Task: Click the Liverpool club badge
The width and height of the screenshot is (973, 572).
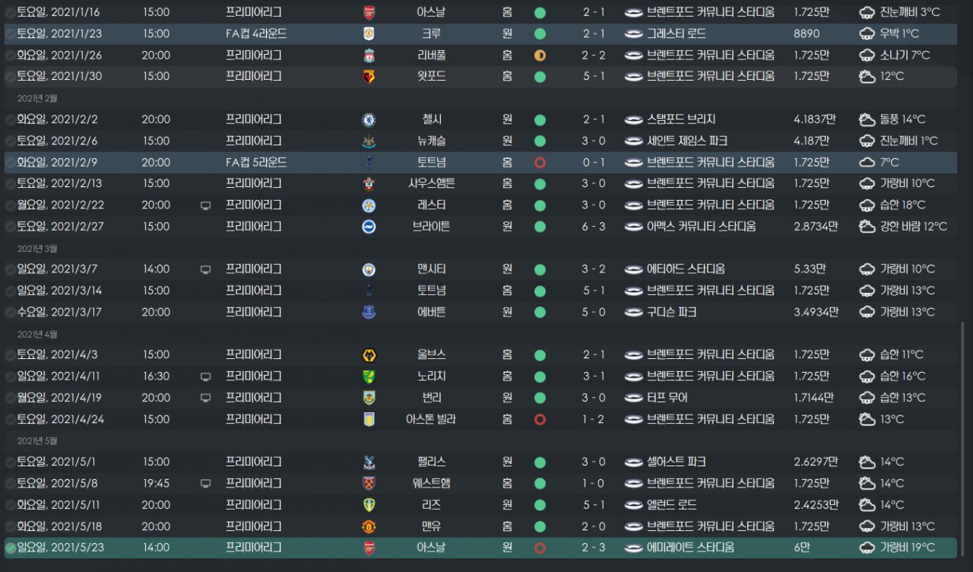Action: coord(369,55)
